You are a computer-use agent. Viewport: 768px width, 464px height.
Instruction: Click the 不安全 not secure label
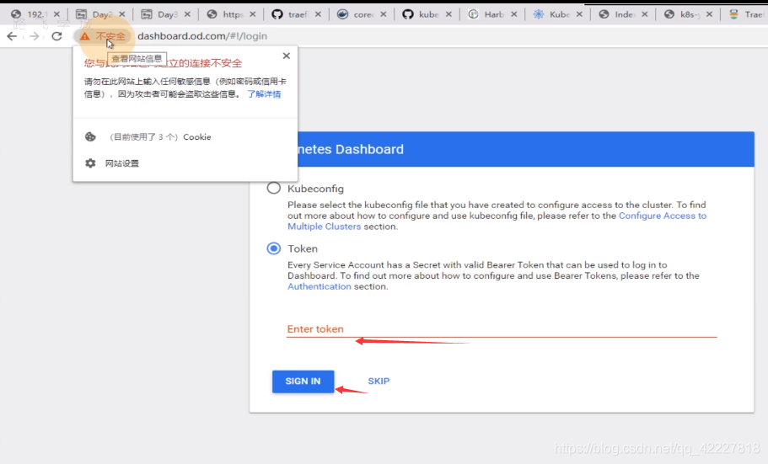click(110, 36)
